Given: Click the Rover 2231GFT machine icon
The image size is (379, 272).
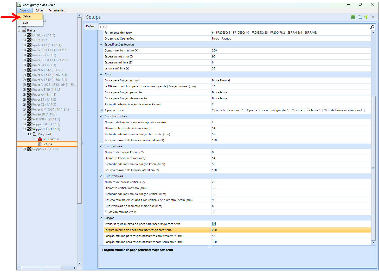Looking at the screenshot, I should point(29,60).
